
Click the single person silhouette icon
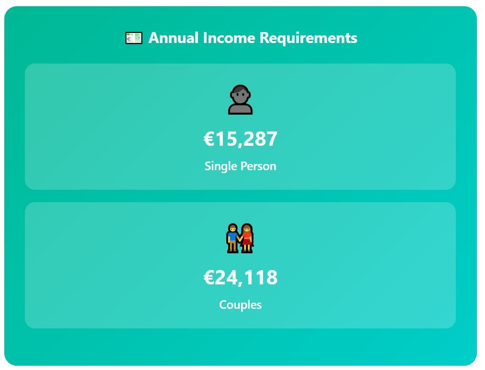point(240,99)
